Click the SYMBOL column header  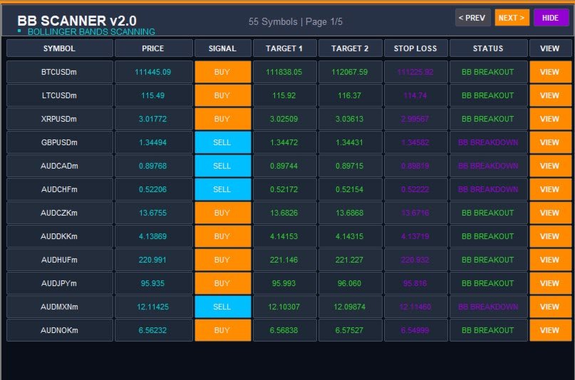[x=59, y=48]
